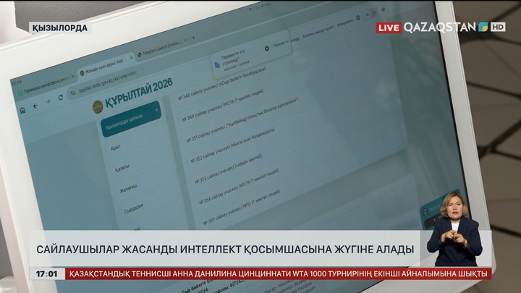Click the Google Translate icon in popup
The width and height of the screenshot is (521, 293).
[x=217, y=65]
